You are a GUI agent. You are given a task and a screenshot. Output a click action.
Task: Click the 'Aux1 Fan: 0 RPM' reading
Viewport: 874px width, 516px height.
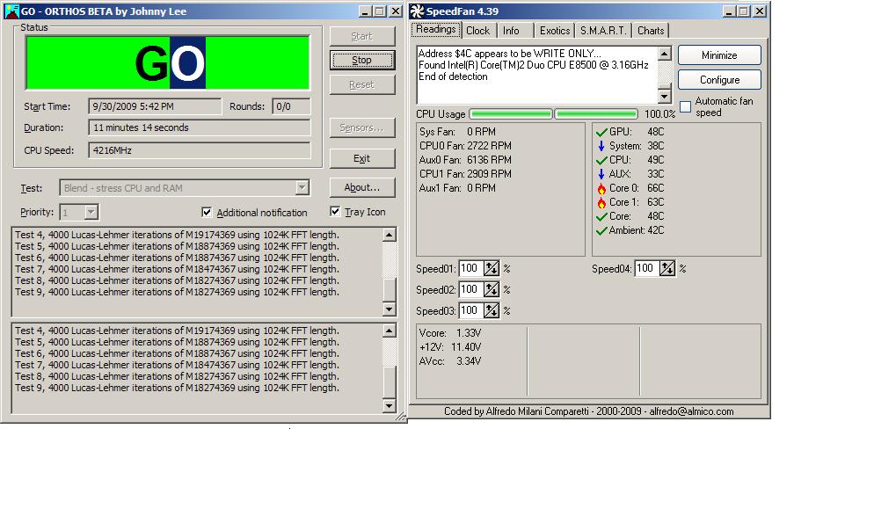[x=457, y=188]
